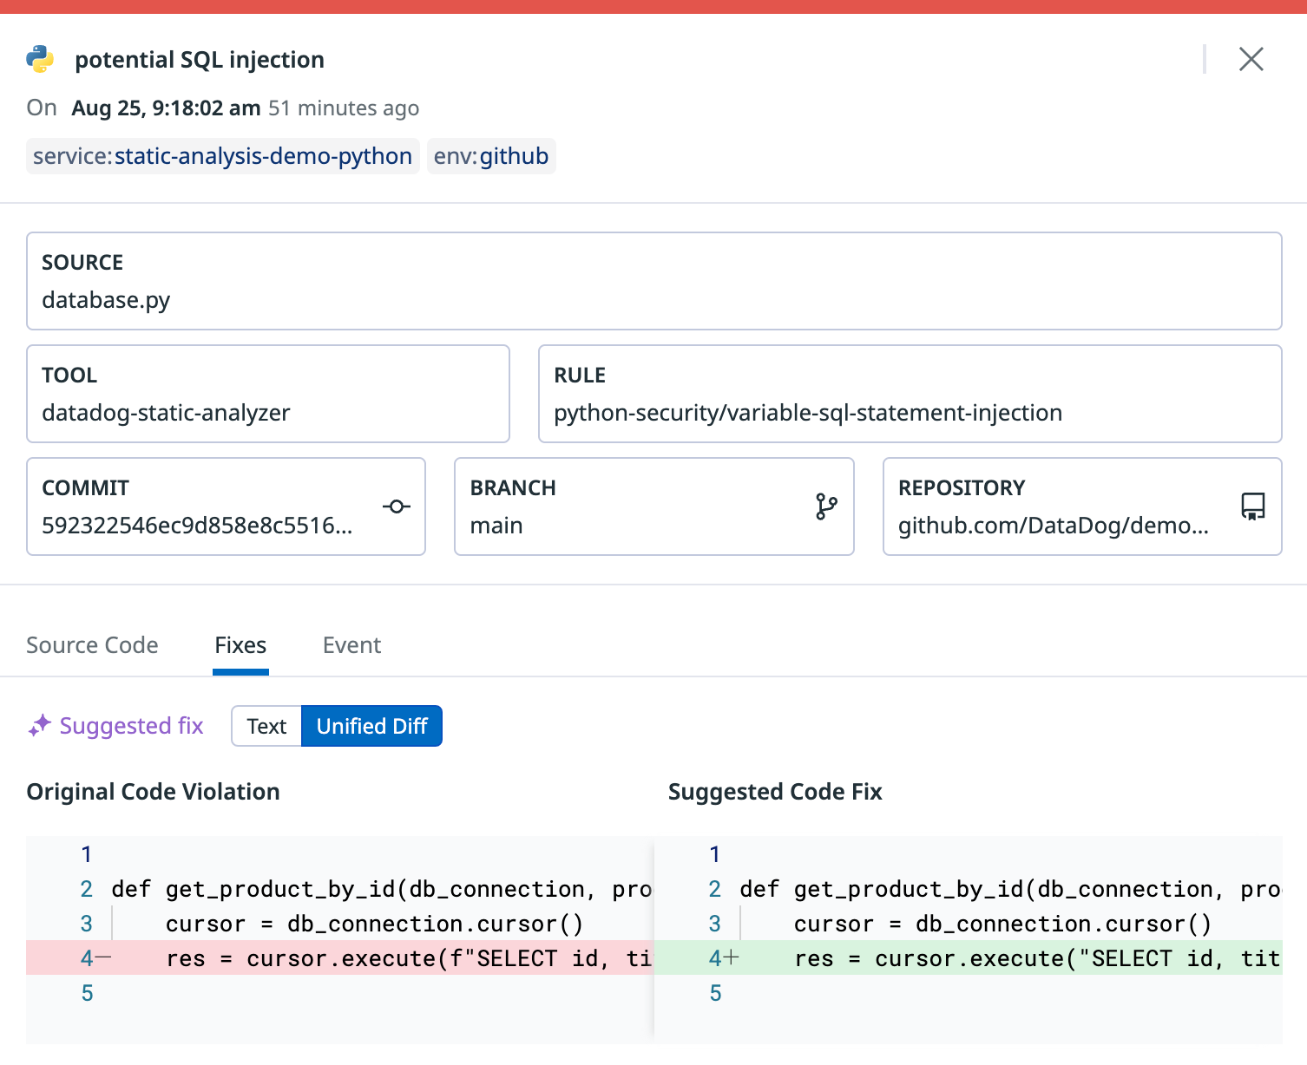Switch to the Text view toggle
The width and height of the screenshot is (1307, 1065).
click(x=266, y=726)
